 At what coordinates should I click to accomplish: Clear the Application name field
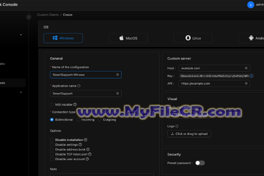coord(118,93)
